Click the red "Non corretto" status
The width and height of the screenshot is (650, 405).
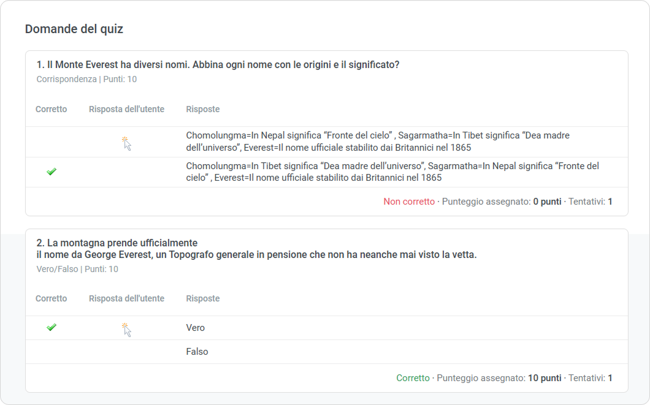(409, 202)
